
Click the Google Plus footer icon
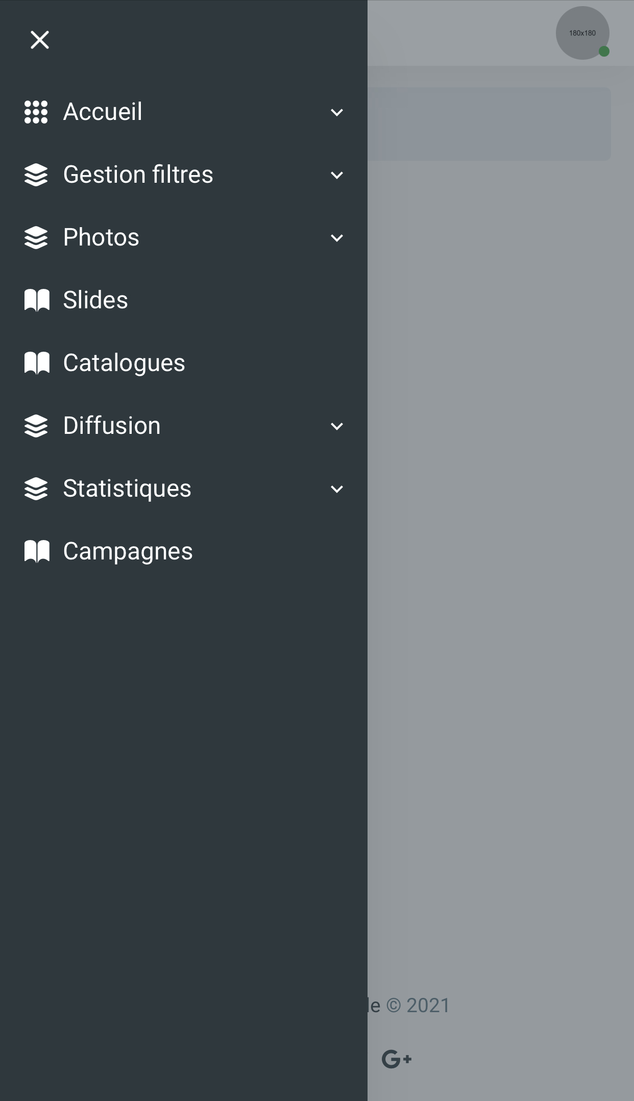397,1059
